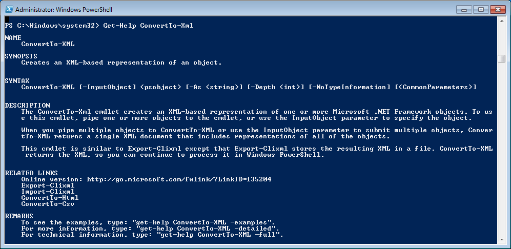Click the SYNOPSIS section heading
511x249 pixels.
(x=21, y=56)
